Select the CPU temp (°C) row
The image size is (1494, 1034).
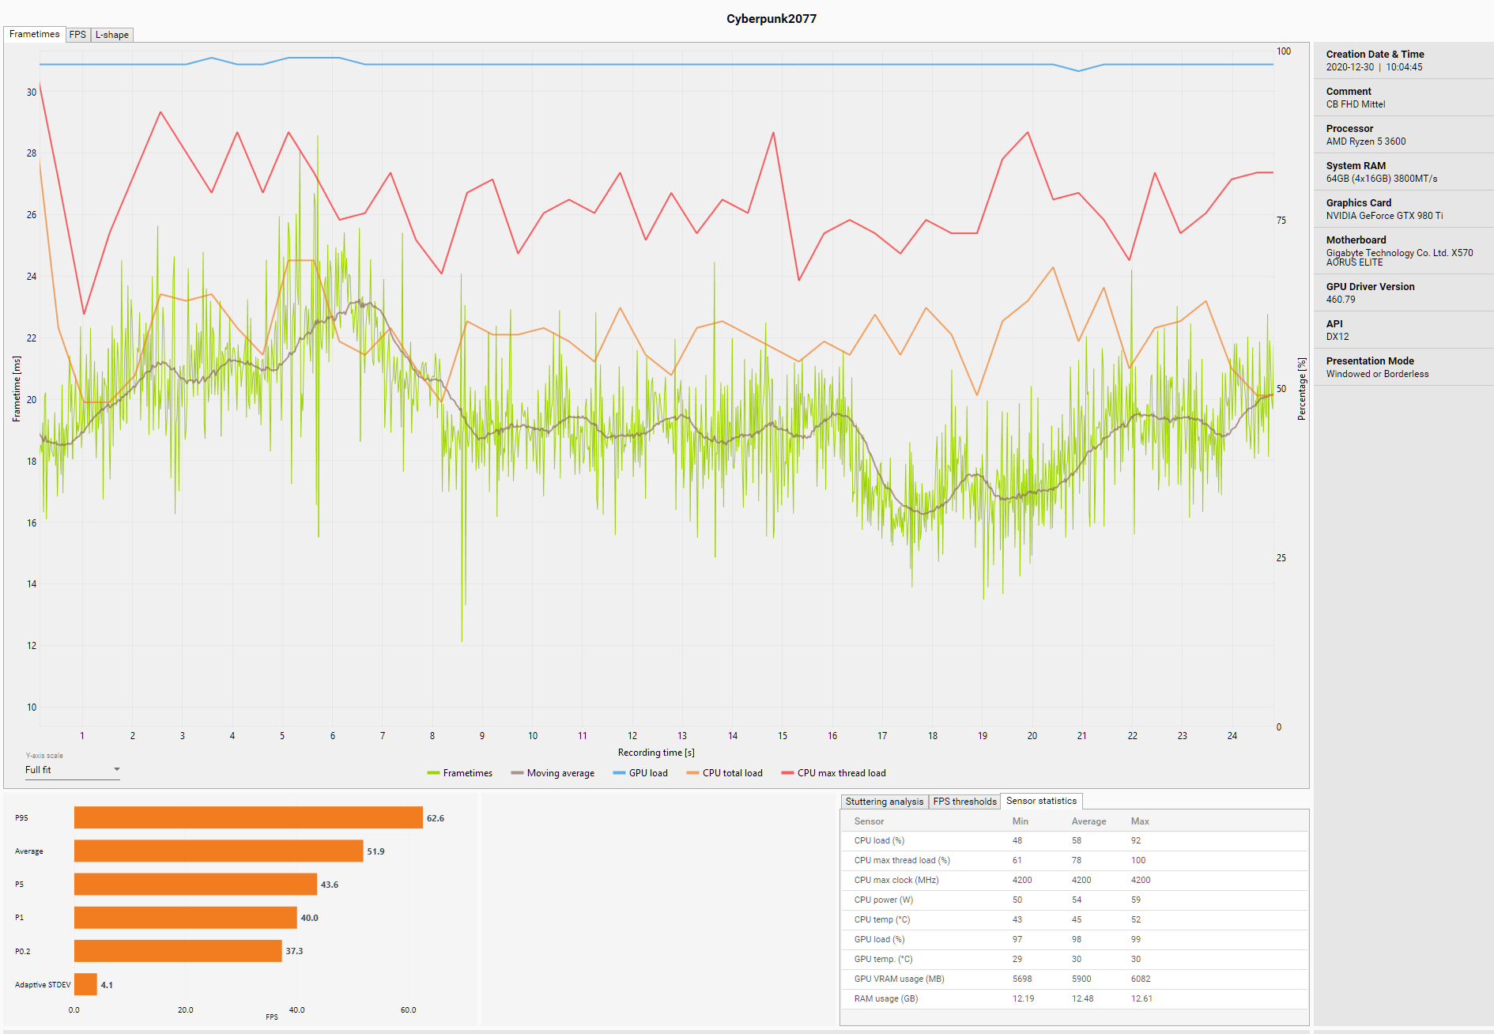(x=1074, y=919)
